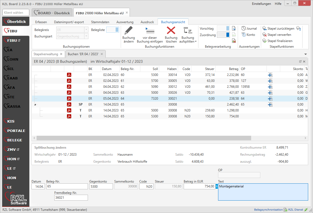Screen dimensions: 313x213
Task: Click the horizontal scrollbar of the table
Action: (x=144, y=138)
